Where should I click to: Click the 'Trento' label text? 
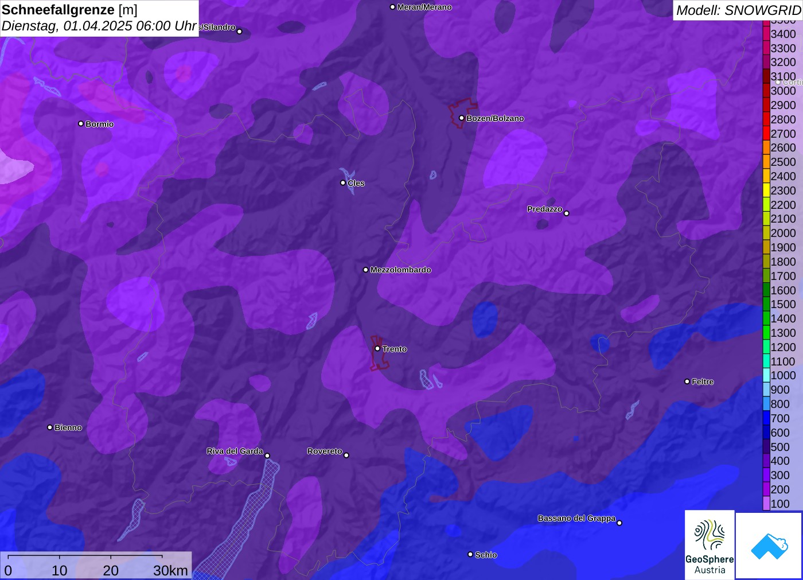click(x=395, y=349)
